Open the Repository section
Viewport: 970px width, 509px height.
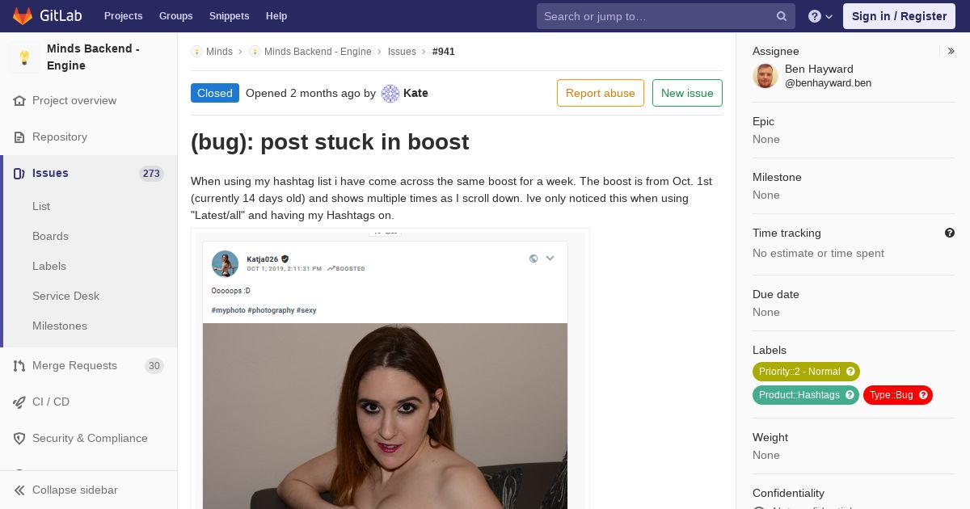(x=60, y=137)
